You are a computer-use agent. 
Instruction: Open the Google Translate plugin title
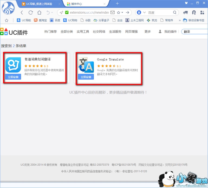coord(110,59)
